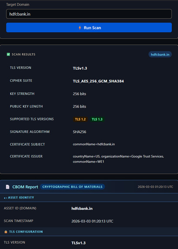Screen dimensions: 178x249
Task: Click the Target Domain input field
Action: (x=89, y=14)
